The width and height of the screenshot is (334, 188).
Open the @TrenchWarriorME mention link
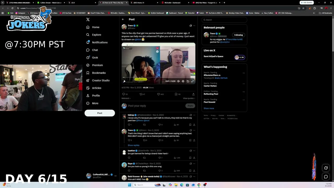pyautogui.click(x=234, y=39)
